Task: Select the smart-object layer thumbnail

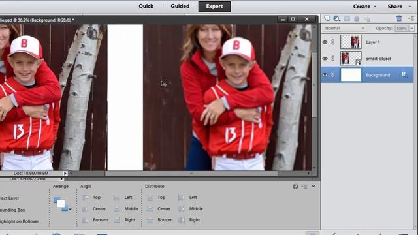Action: 351,58
